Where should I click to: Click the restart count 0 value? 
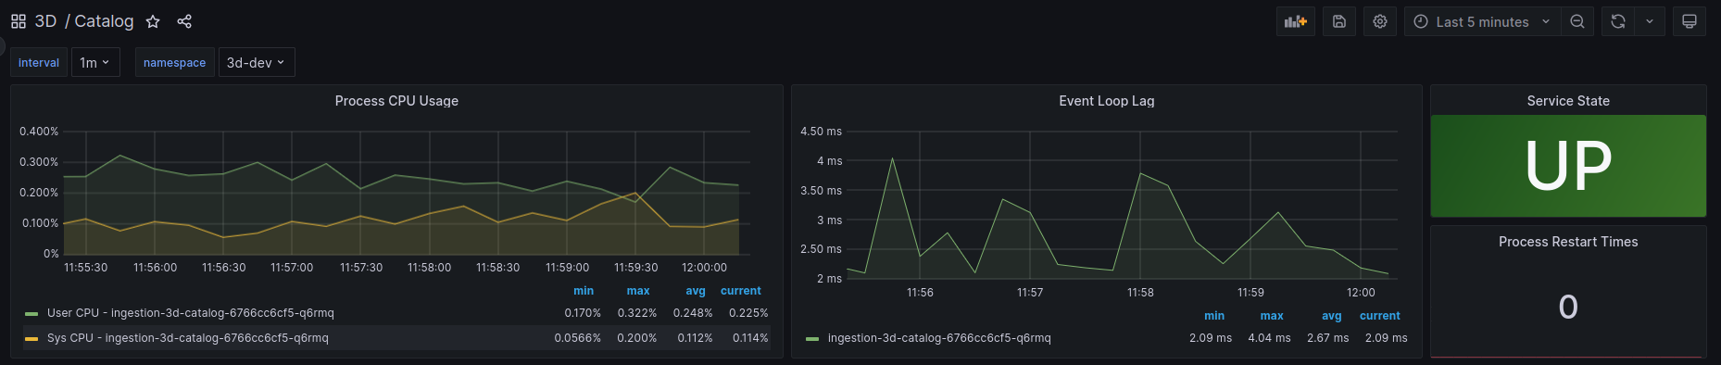tap(1568, 307)
